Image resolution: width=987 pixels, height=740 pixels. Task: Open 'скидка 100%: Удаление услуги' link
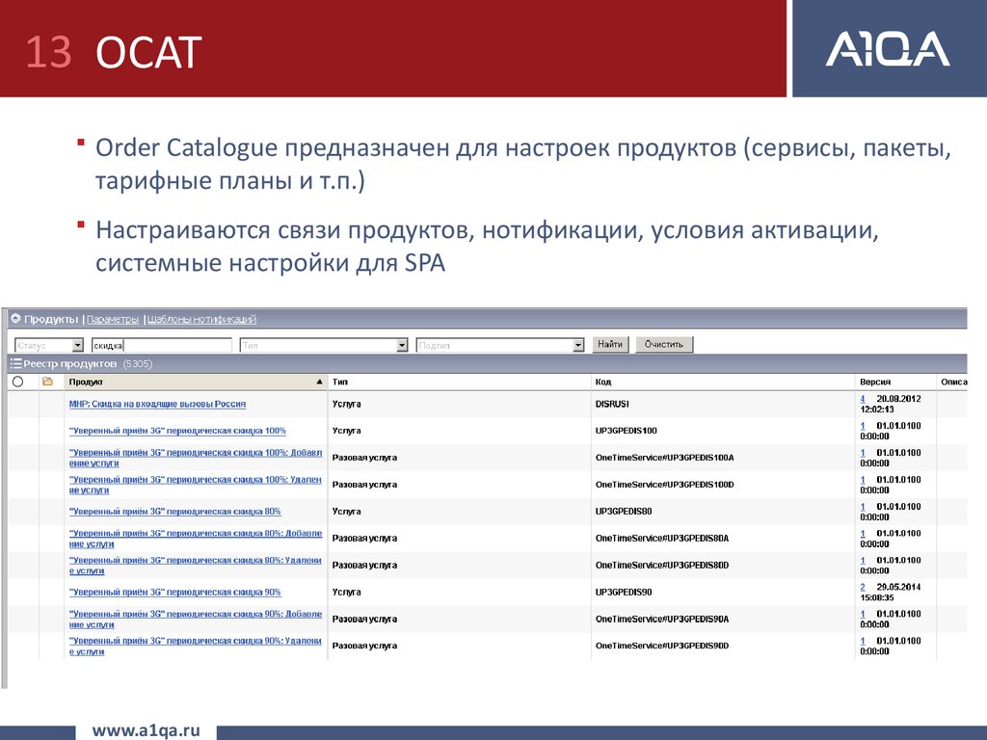(x=195, y=485)
